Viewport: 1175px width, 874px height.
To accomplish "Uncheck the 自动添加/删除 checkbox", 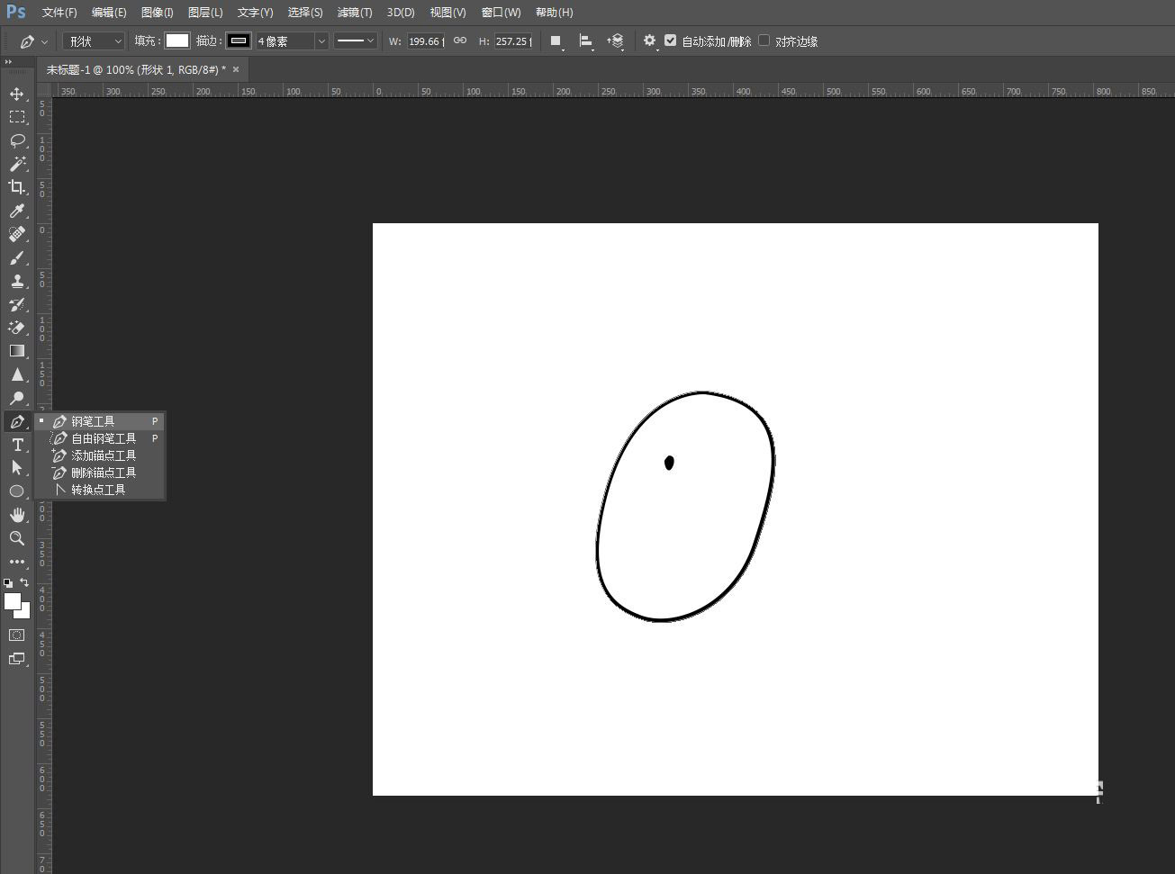I will click(670, 41).
